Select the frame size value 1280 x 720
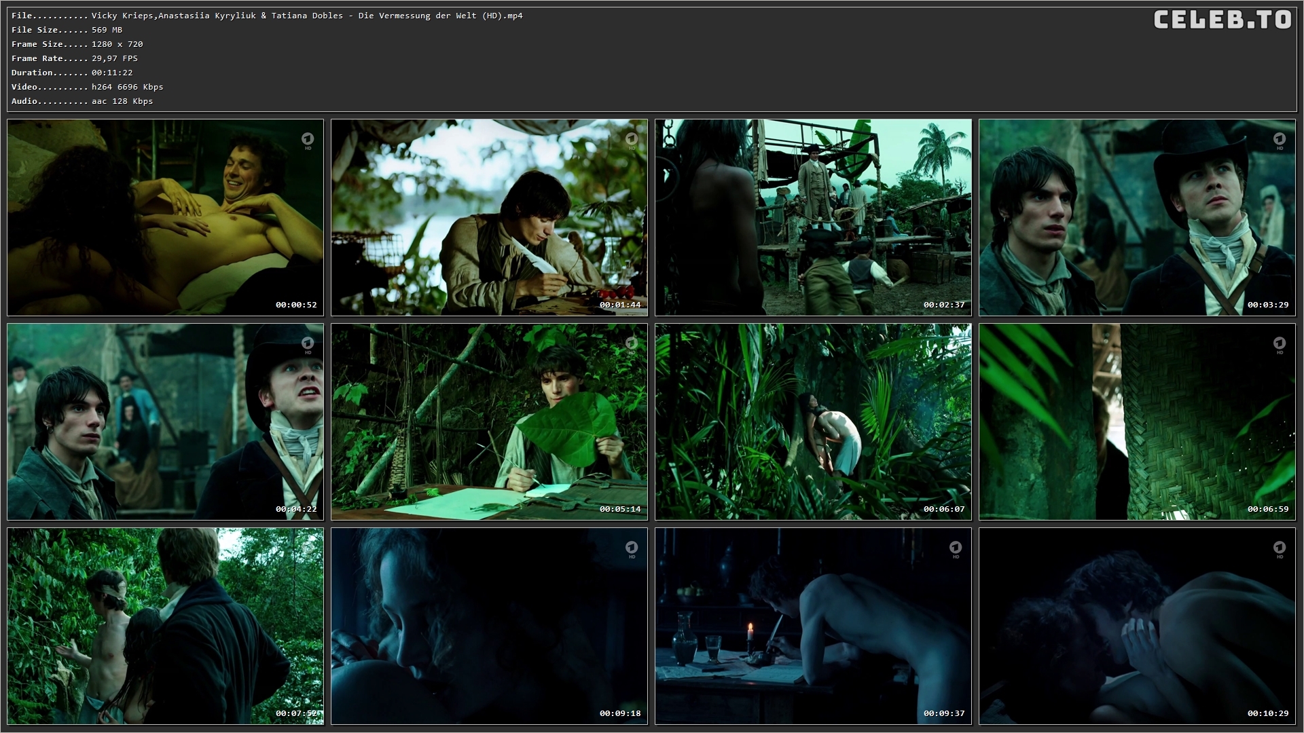 tap(117, 44)
